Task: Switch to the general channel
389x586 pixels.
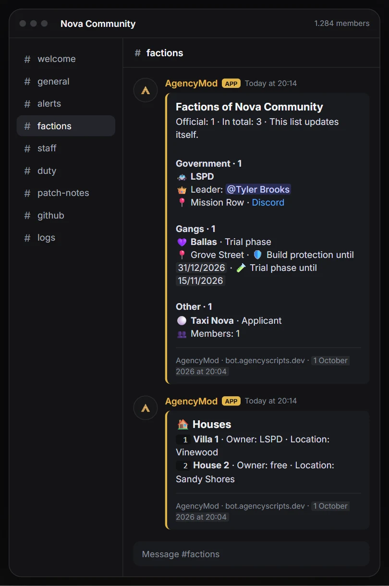Action: tap(66, 82)
